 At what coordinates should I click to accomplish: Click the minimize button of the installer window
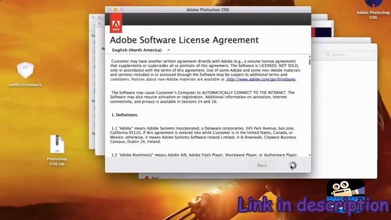coord(115,10)
